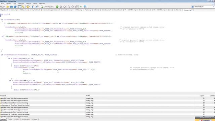Open the Справка menu

(42, 4)
